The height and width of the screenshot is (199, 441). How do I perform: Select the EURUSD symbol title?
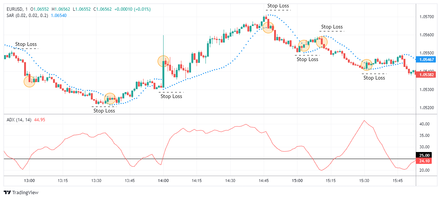(x=16, y=9)
